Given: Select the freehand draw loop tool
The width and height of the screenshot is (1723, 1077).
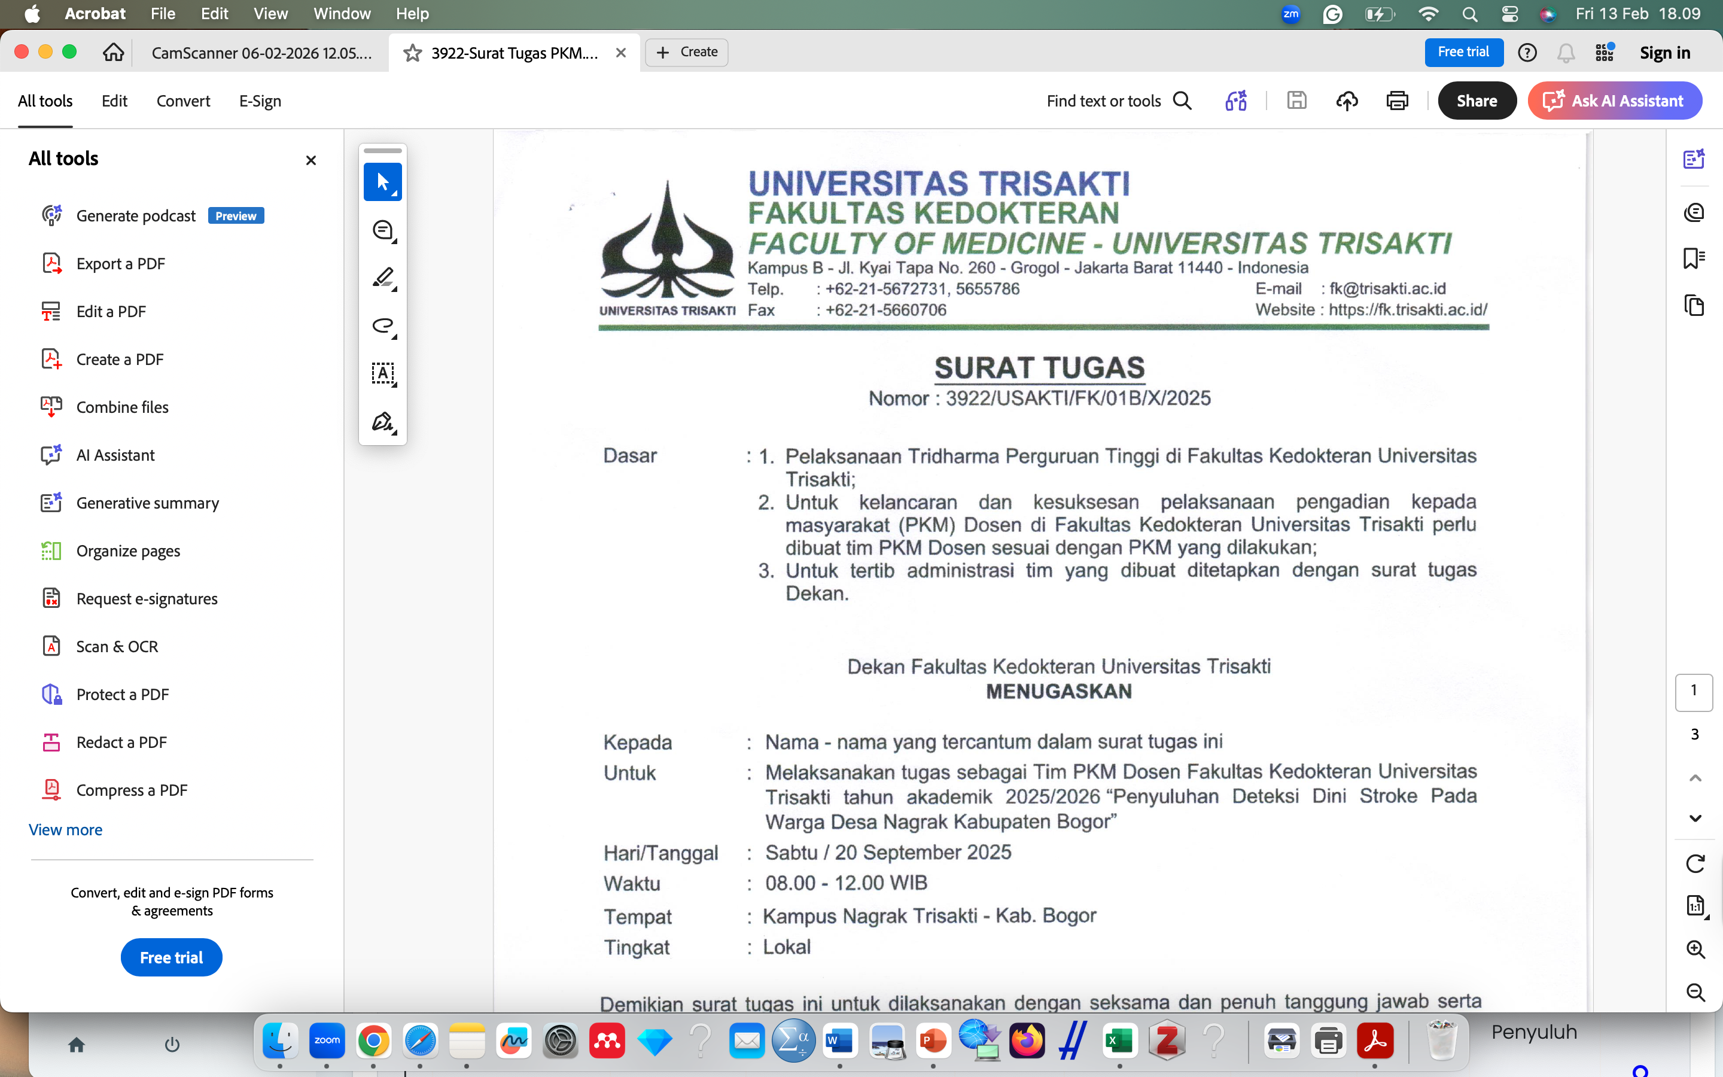Looking at the screenshot, I should [382, 326].
